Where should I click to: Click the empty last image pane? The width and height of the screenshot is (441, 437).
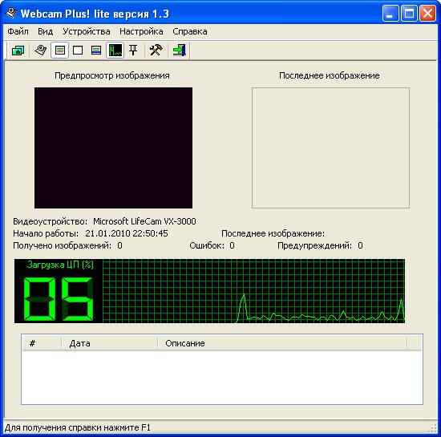[x=330, y=148]
